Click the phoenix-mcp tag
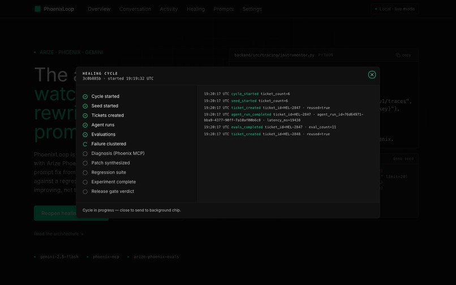Viewport: 456px width, 285px height. coord(106,257)
